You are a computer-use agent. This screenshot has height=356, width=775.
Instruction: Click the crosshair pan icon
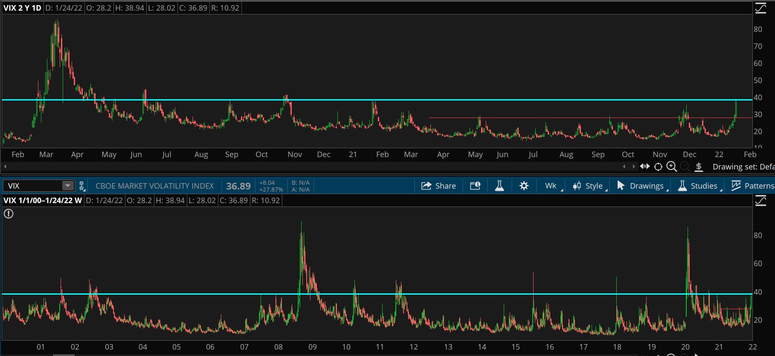(x=658, y=167)
